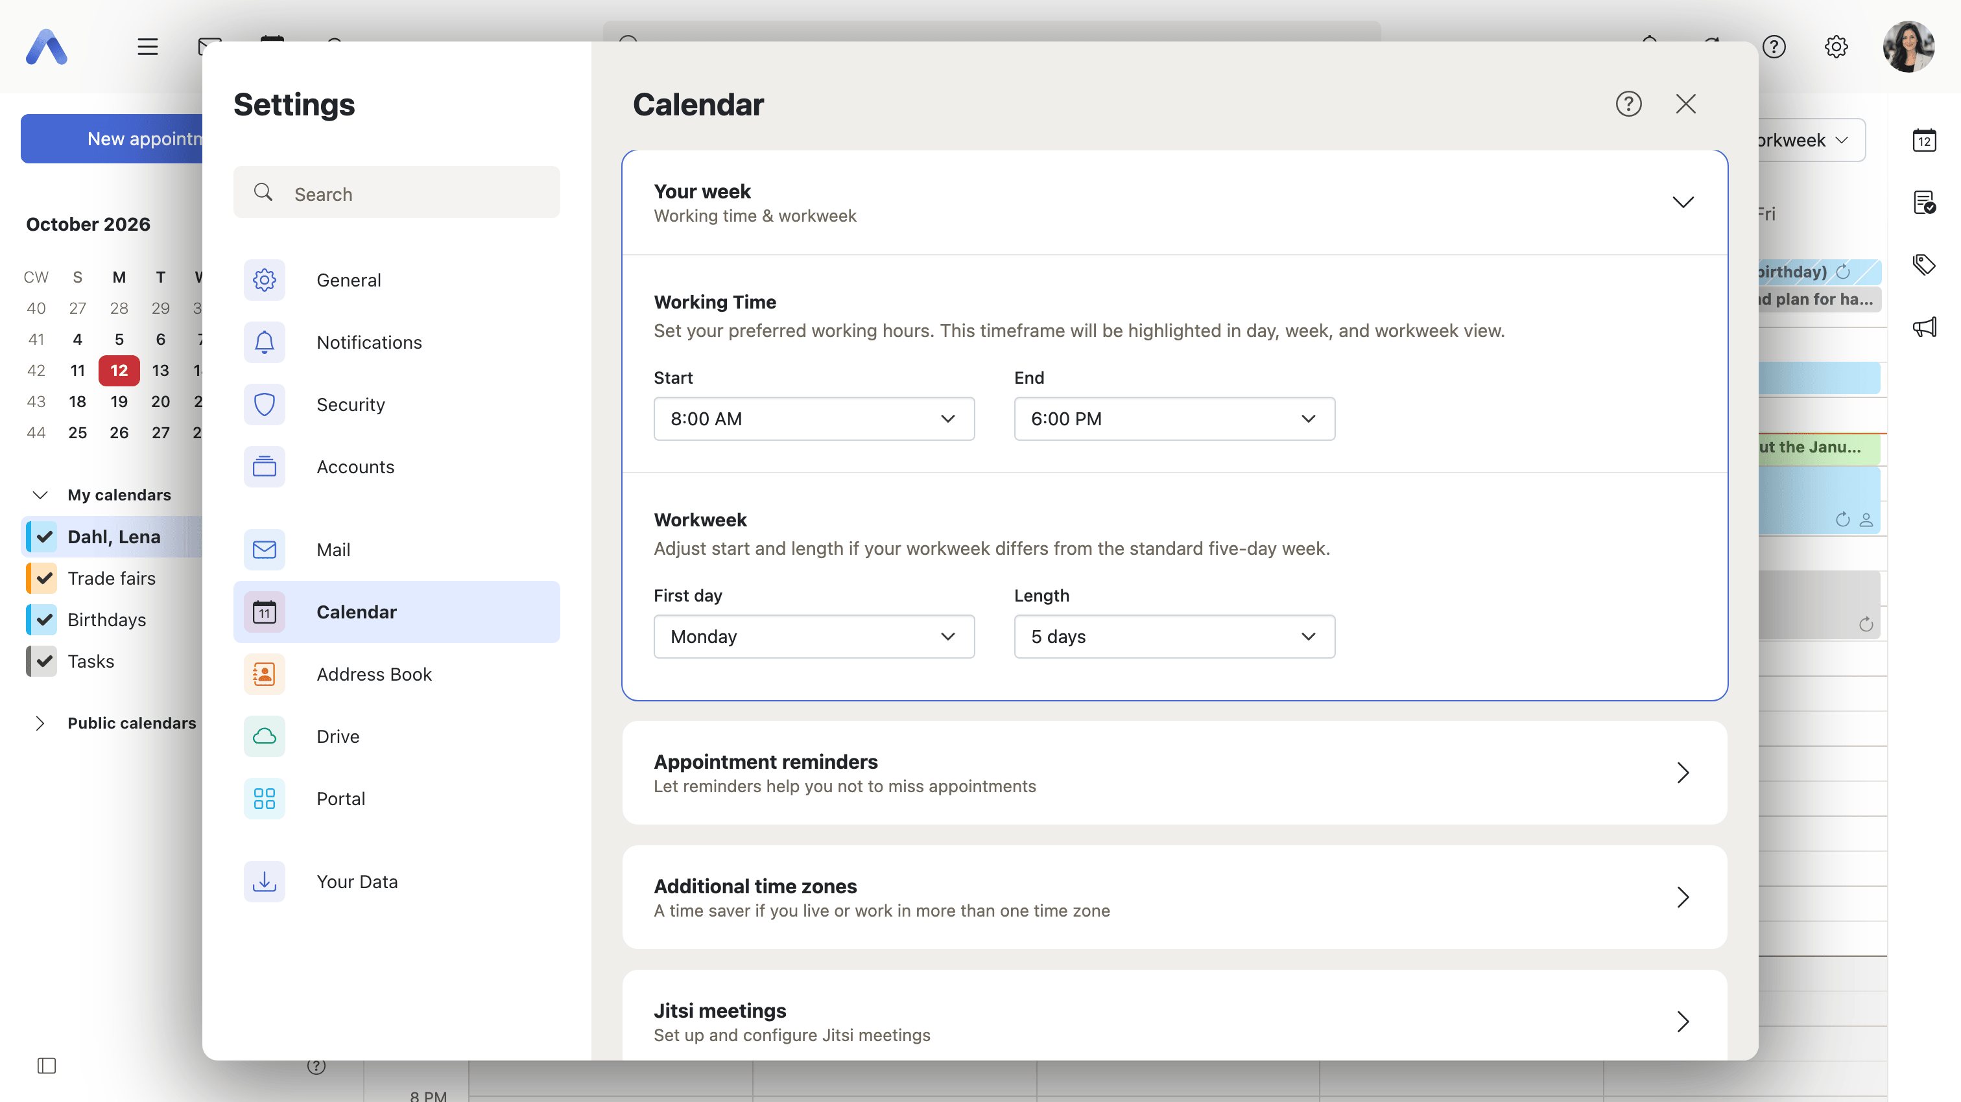Toggle the folder sidebar icon at bottom left
Screen dimensions: 1961x1102
[x=47, y=1066]
